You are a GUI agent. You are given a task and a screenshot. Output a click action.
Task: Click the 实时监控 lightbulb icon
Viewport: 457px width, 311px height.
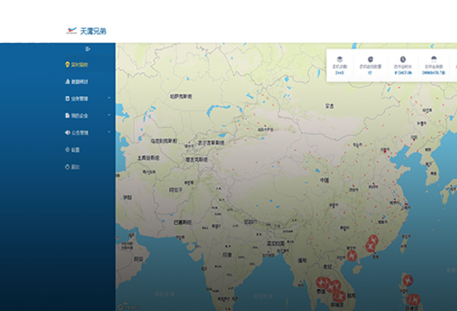coord(67,64)
